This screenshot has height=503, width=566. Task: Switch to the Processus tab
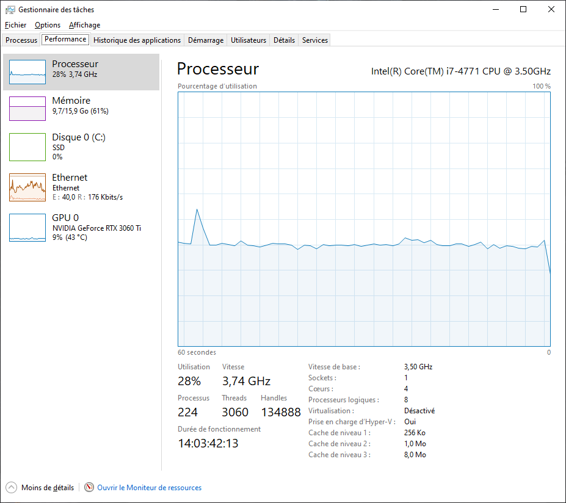click(x=21, y=40)
